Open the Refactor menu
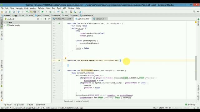This screenshot has height=112, width=200. pyautogui.click(x=41, y=8)
